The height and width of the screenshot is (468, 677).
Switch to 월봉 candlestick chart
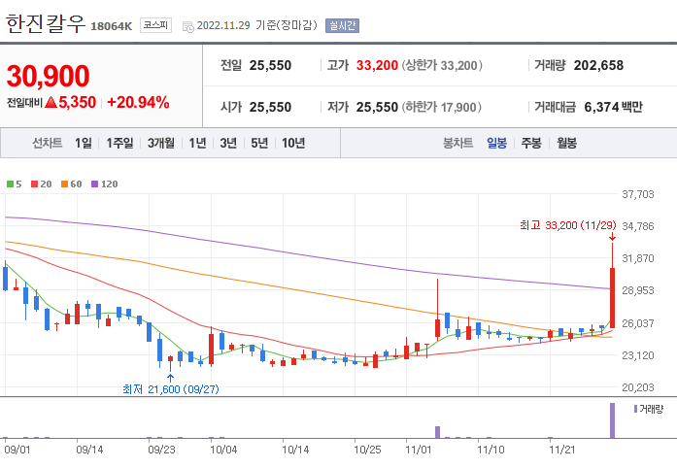click(566, 143)
